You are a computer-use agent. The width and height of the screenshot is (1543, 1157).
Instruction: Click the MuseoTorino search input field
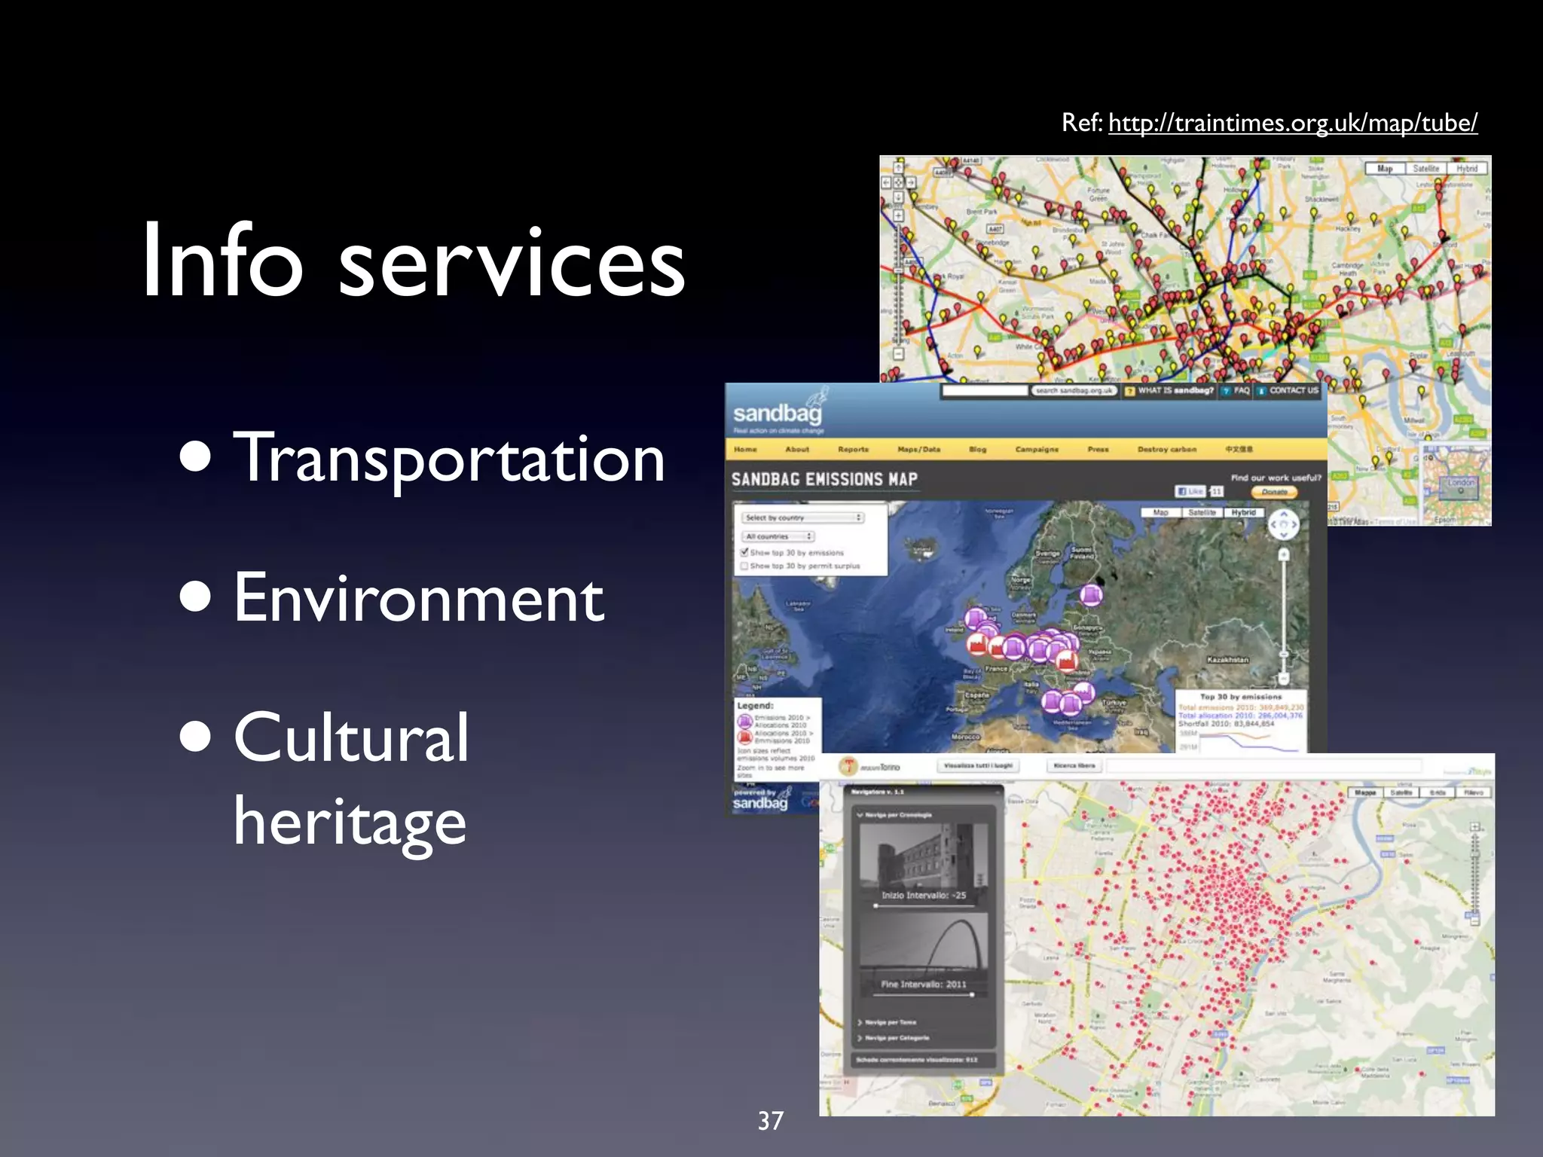point(1263,766)
